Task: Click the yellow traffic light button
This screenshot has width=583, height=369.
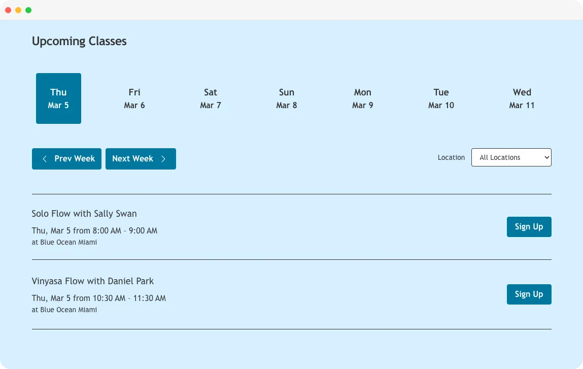Action: [18, 10]
